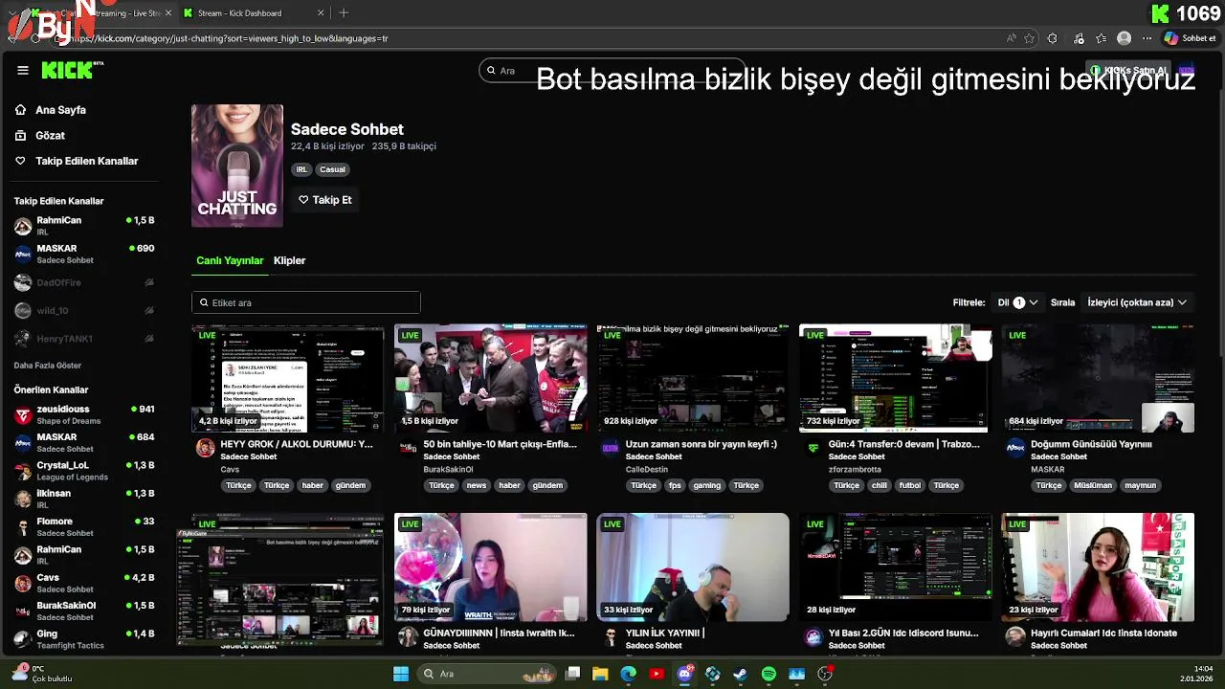Open Steam from the taskbar
Image resolution: width=1225 pixels, height=689 pixels.
click(x=741, y=674)
